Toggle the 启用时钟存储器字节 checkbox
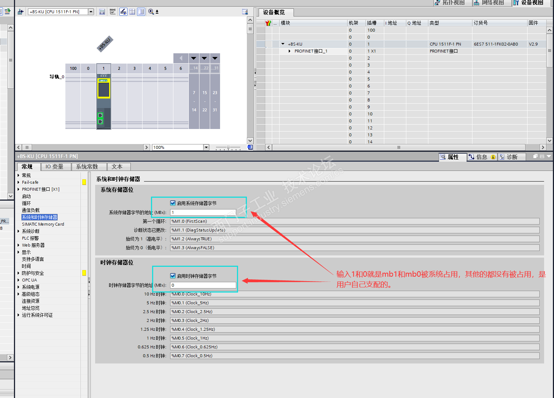The height and width of the screenshot is (398, 554). [173, 276]
